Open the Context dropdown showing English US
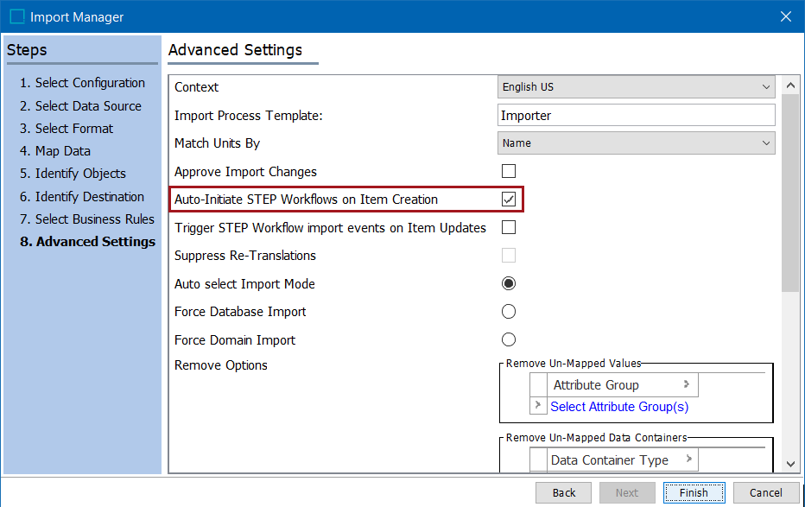The width and height of the screenshot is (805, 507). (x=636, y=86)
